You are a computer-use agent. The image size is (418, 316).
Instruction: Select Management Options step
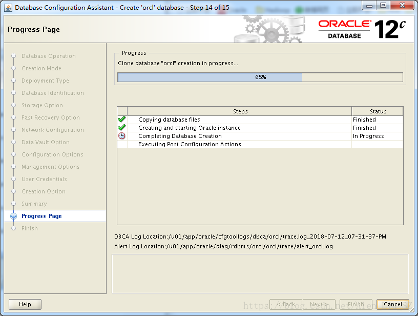coord(50,167)
